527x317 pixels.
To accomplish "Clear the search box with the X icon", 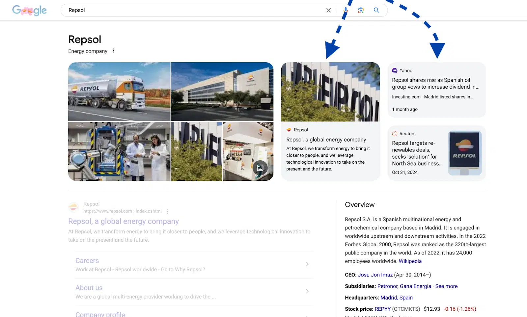I will tap(328, 10).
